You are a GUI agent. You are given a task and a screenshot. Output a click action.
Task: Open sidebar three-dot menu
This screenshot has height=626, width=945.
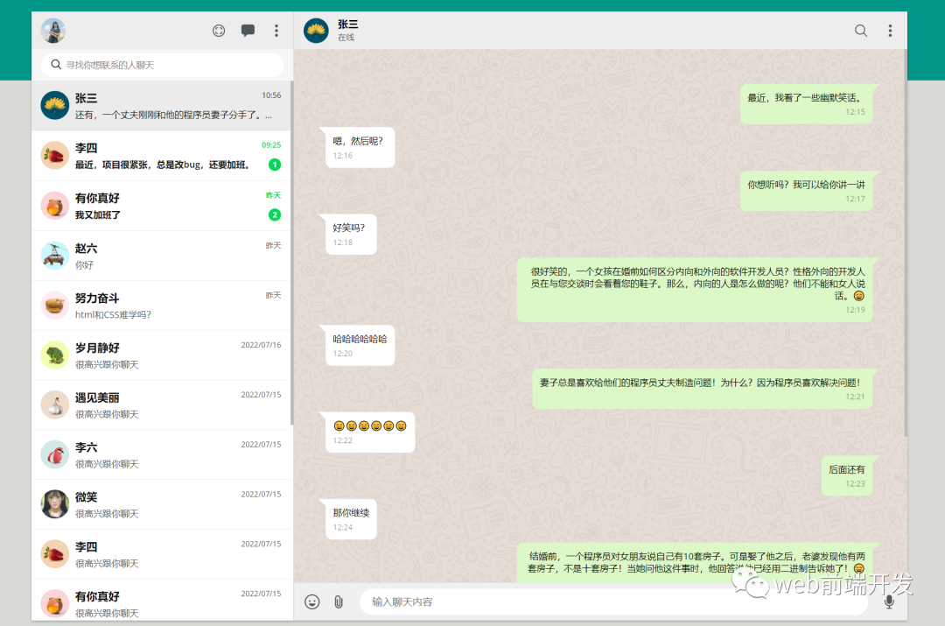(x=276, y=31)
